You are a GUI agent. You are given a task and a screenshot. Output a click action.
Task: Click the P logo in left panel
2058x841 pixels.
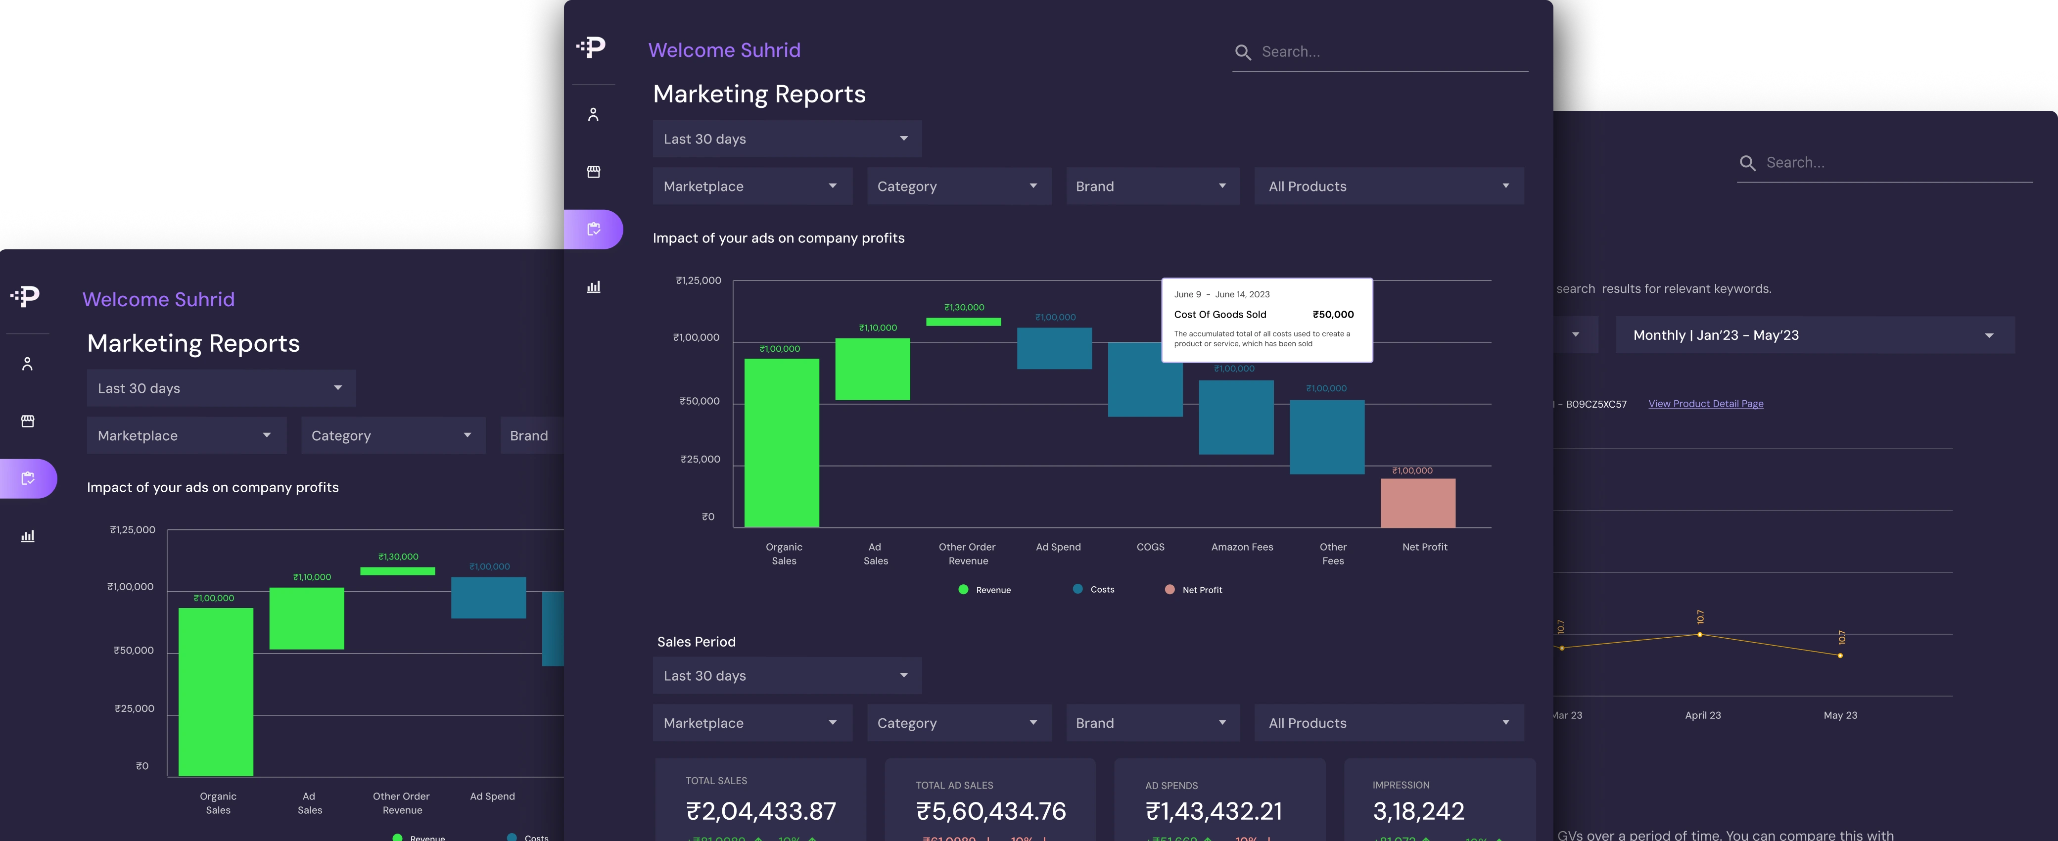pos(26,296)
